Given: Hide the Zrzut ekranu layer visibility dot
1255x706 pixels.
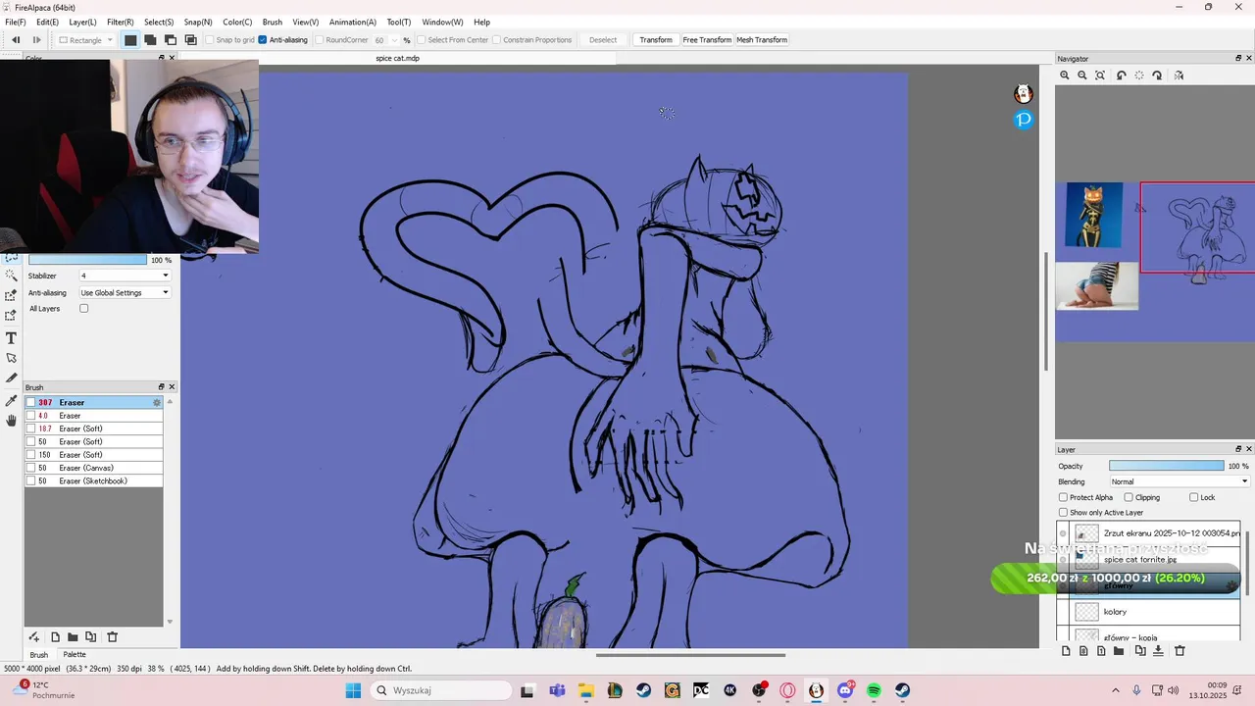Looking at the screenshot, I should pos(1063,534).
